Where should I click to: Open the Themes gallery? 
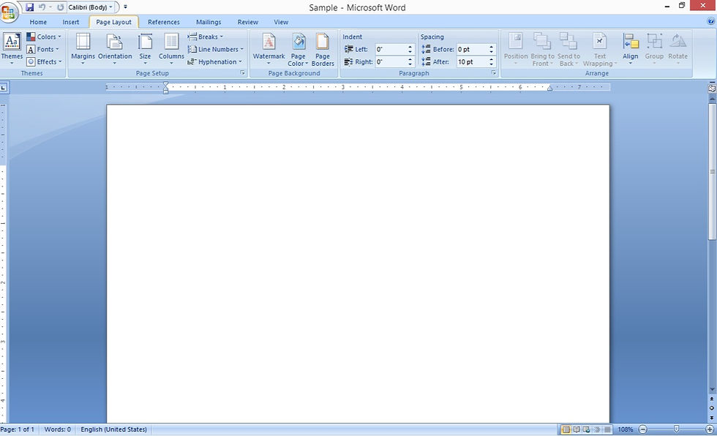coord(12,49)
